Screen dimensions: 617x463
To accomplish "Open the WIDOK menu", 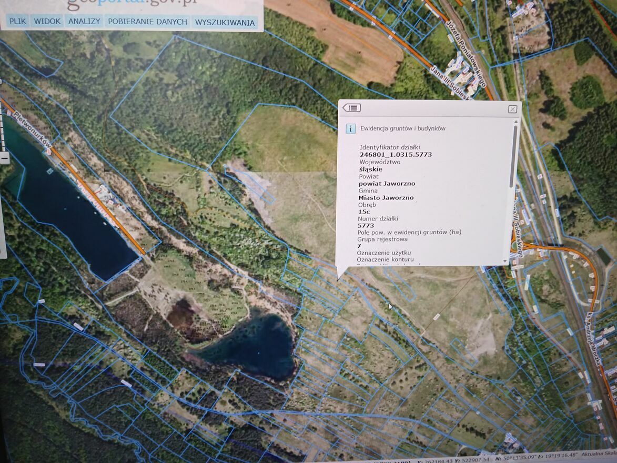I will click(47, 22).
